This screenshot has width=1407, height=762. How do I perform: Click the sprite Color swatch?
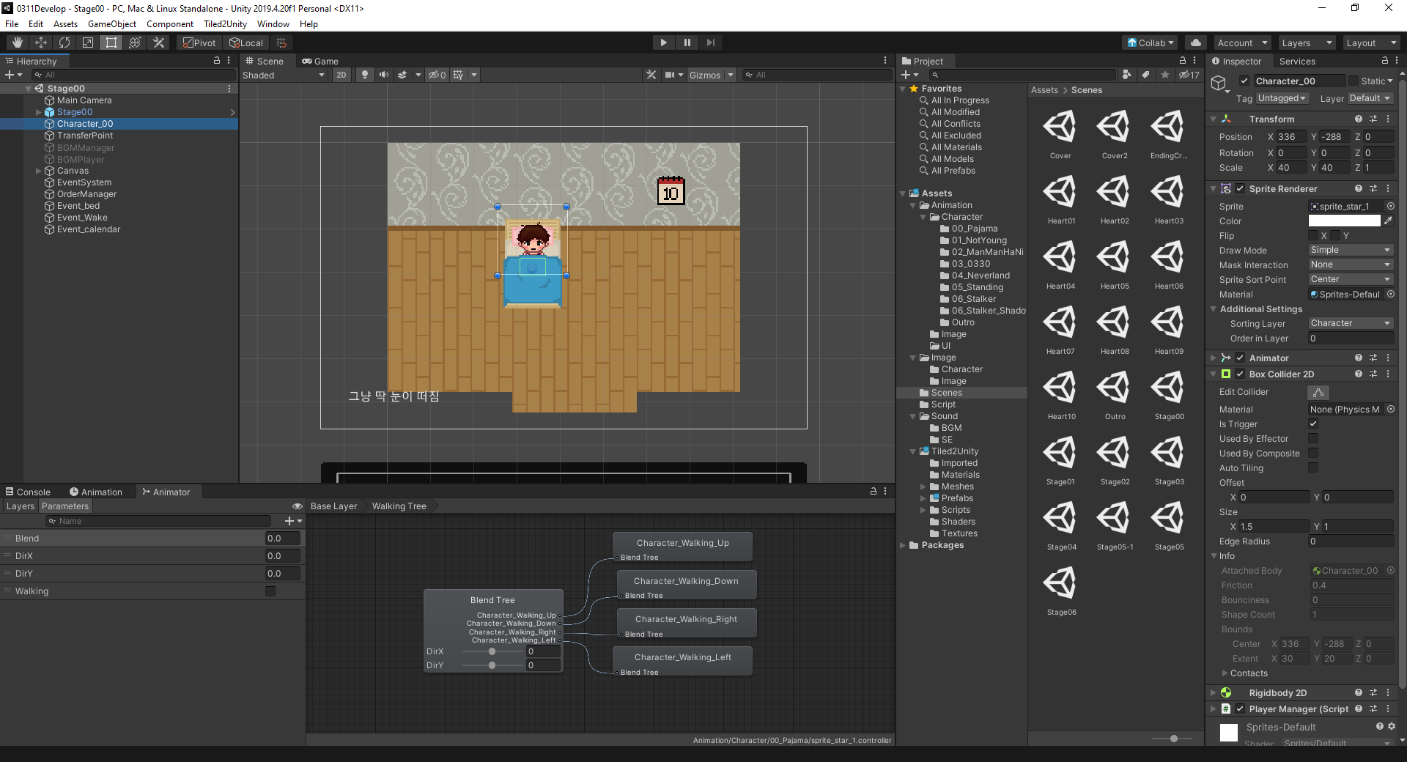[1344, 221]
